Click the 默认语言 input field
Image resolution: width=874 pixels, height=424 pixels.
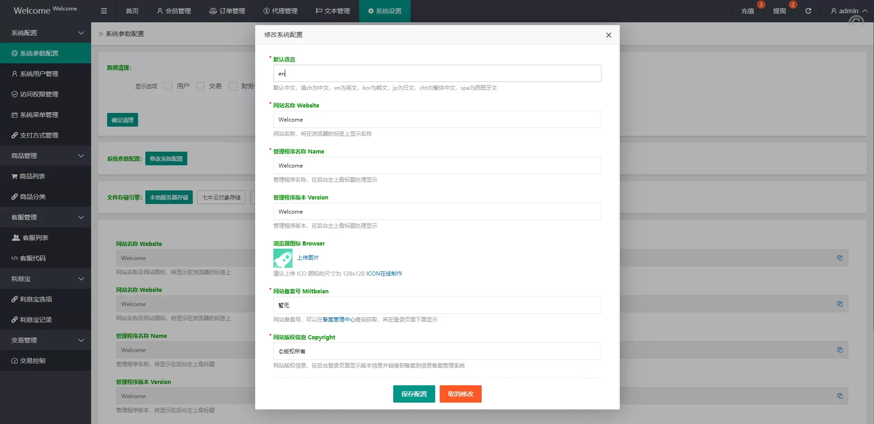(437, 73)
